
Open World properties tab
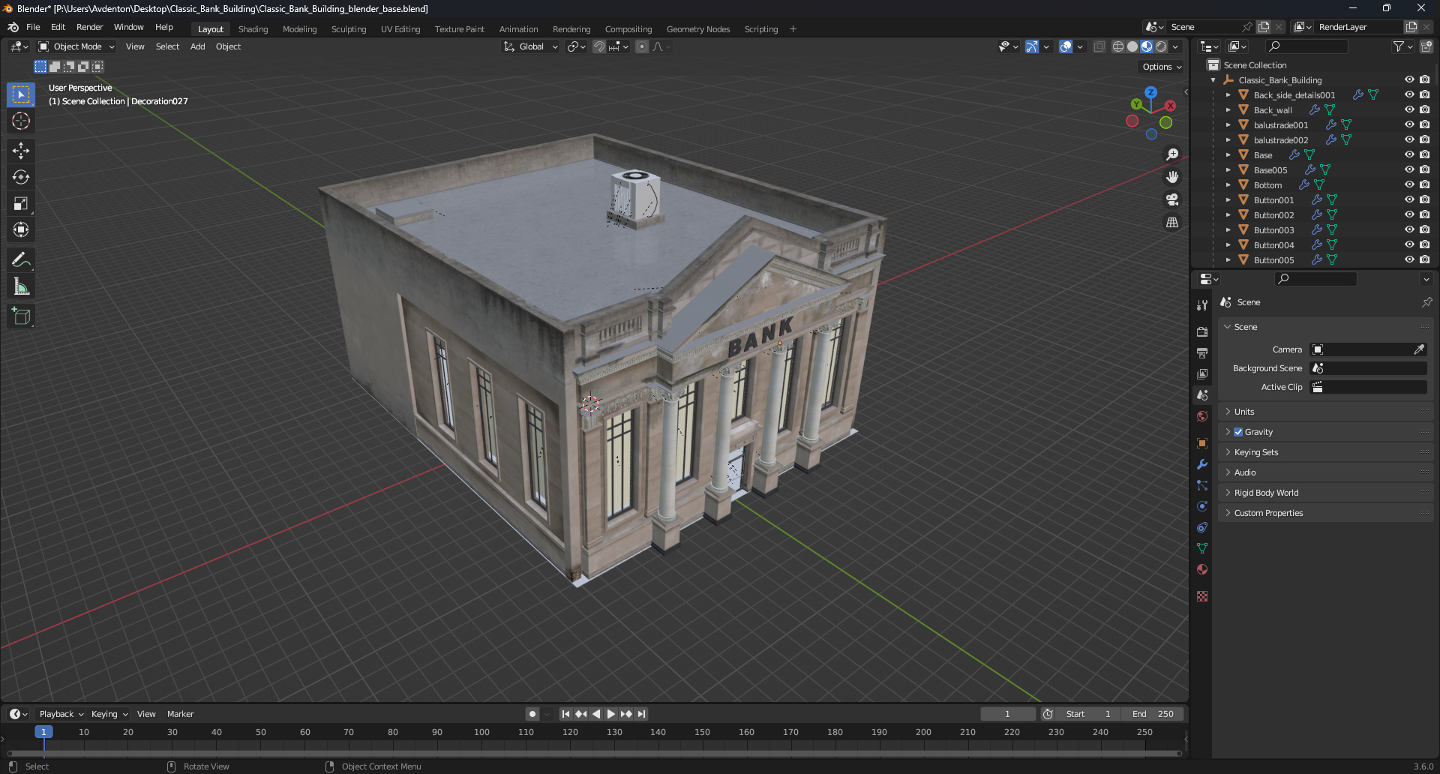pyautogui.click(x=1202, y=416)
